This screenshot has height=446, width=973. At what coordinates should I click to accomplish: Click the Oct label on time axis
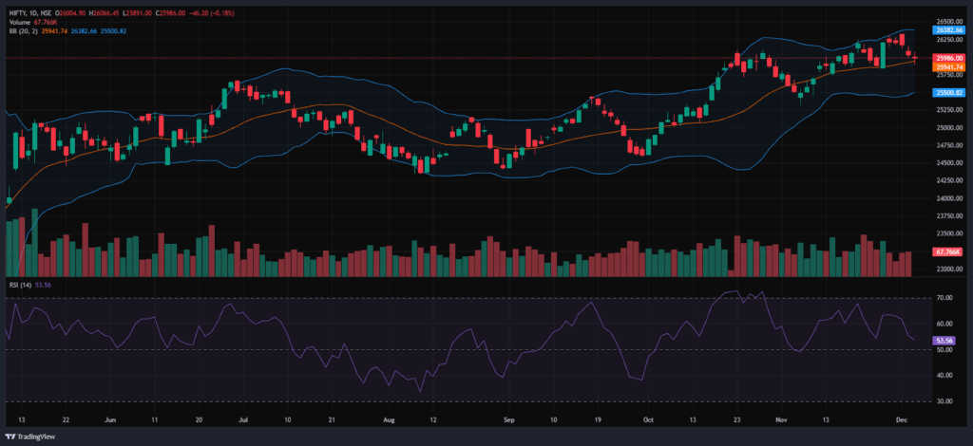coord(648,418)
